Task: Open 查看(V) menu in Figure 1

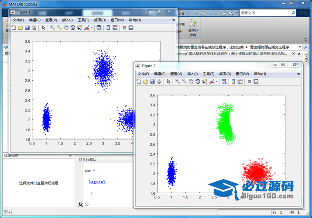Action: 51,20
